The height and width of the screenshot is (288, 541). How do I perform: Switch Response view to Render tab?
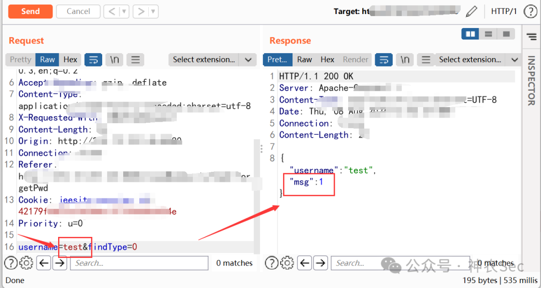tap(355, 59)
